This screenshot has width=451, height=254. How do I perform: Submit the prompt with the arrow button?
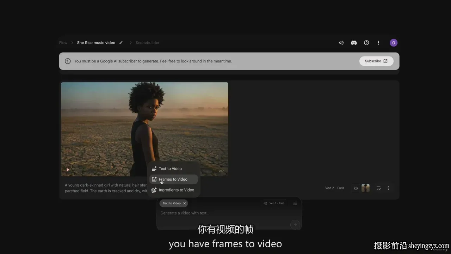pos(295,224)
